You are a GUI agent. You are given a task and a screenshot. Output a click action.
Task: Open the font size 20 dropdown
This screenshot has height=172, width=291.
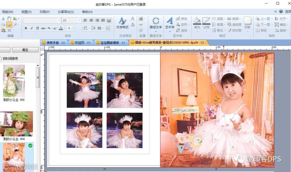click(x=79, y=20)
